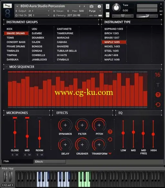Image resolution: width=165 pixels, height=188 pixels.
Task: Open the instrument info icon
Action: click(99, 6)
